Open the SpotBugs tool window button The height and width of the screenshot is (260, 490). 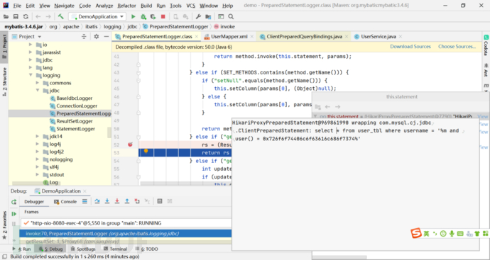(x=83, y=249)
